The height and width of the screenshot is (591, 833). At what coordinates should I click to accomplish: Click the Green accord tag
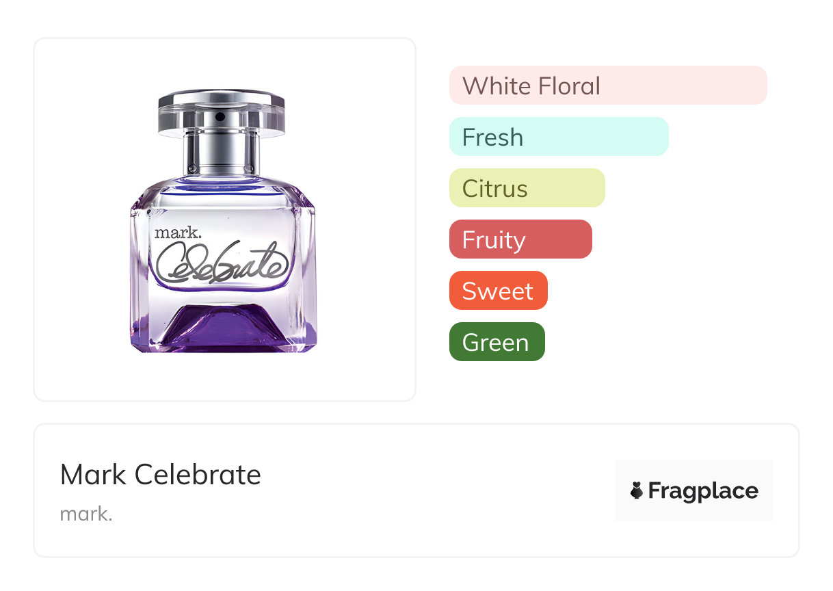(x=497, y=342)
